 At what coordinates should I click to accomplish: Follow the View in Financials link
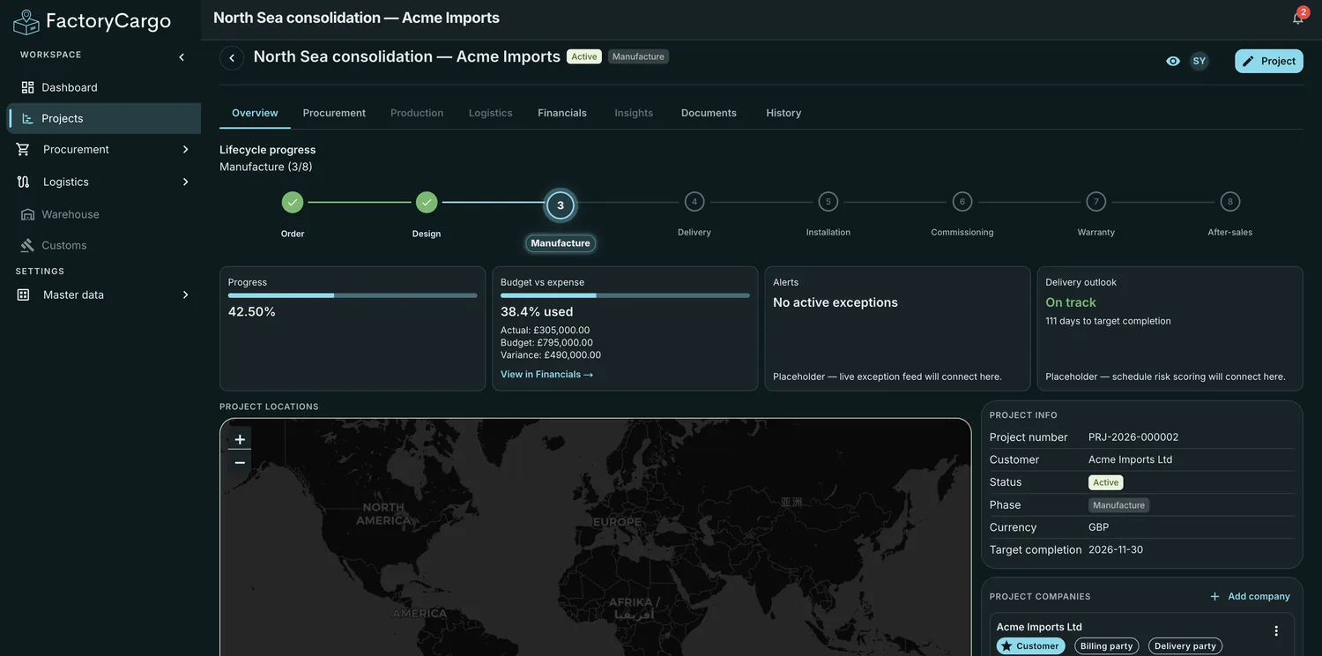point(546,375)
